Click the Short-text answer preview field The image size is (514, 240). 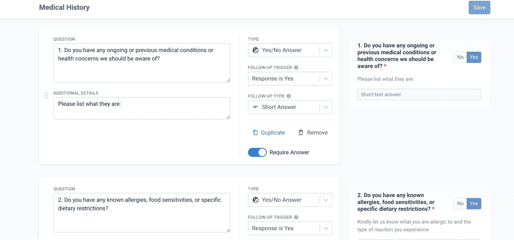[x=419, y=95]
